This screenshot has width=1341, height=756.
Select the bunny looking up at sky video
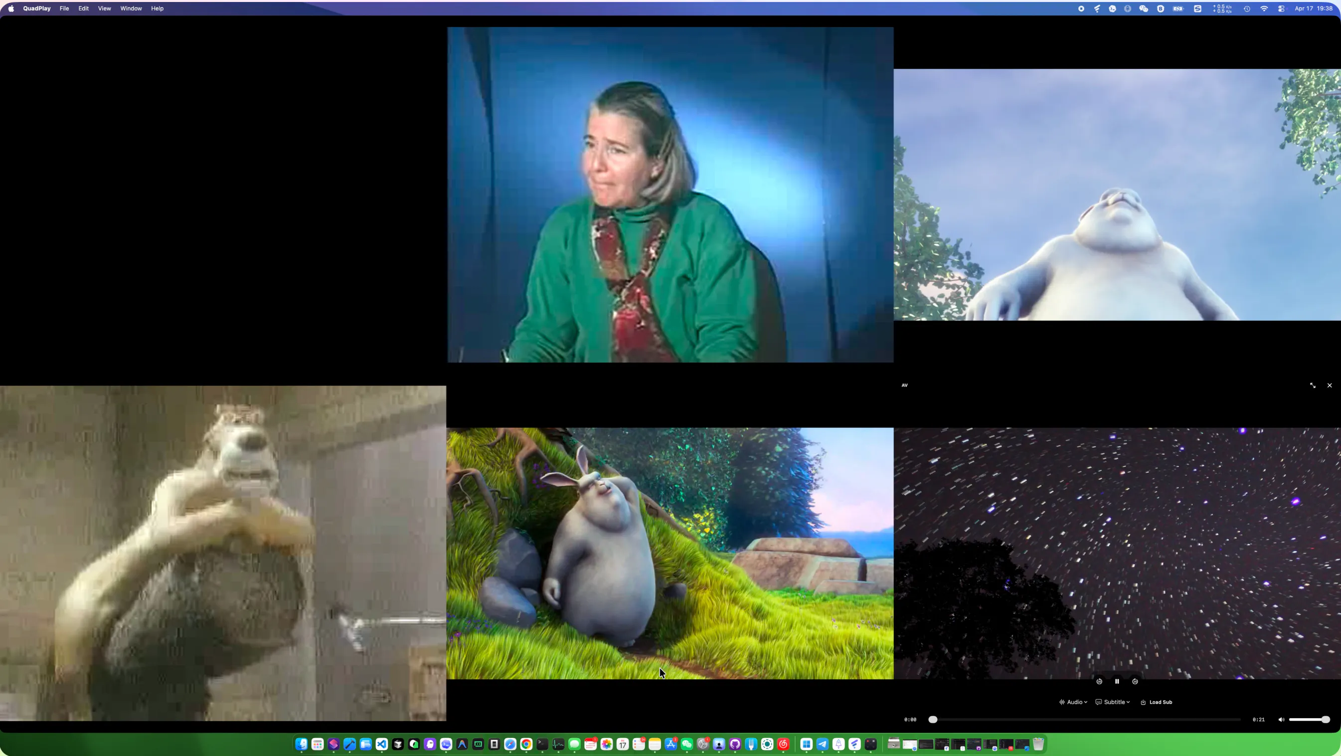pos(1117,194)
